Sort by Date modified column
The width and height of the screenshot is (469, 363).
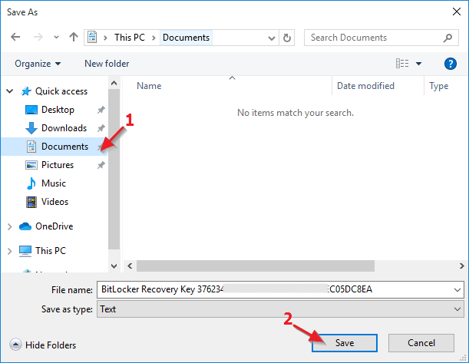tap(365, 86)
